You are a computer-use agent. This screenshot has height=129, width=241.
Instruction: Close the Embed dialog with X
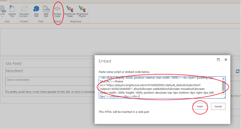pyautogui.click(x=226, y=60)
